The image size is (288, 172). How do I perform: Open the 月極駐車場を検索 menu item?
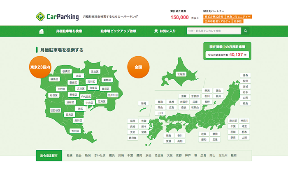(69, 31)
